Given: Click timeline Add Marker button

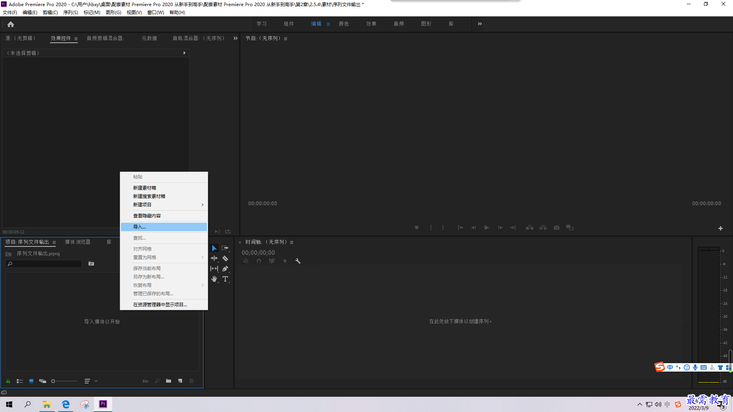Looking at the screenshot, I should [285, 261].
